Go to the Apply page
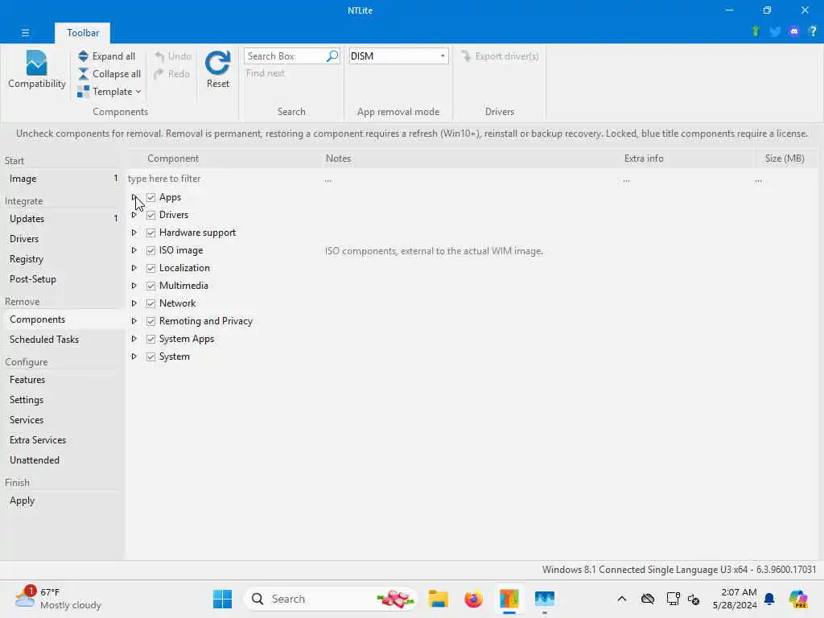This screenshot has width=824, height=618. coord(62,501)
